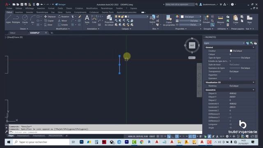Activate the Déplacer move command
Image resolution: width=263 pixels, height=148 pixels.
coord(50,16)
